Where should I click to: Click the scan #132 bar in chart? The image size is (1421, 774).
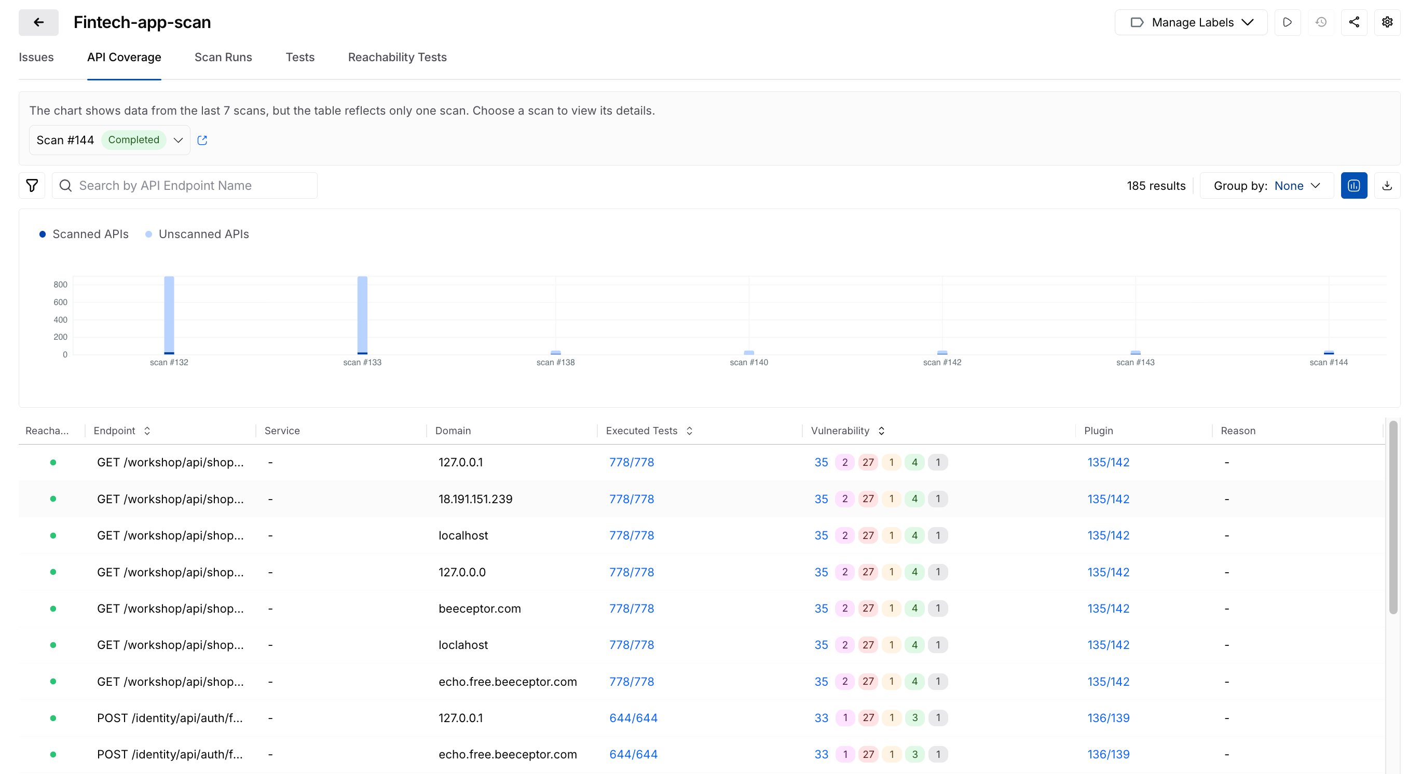click(x=169, y=315)
